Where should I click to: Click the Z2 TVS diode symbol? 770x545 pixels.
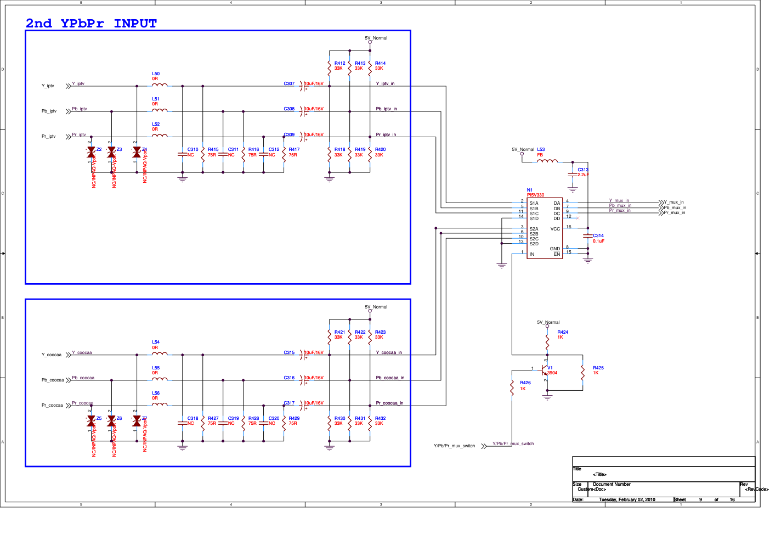(91, 153)
